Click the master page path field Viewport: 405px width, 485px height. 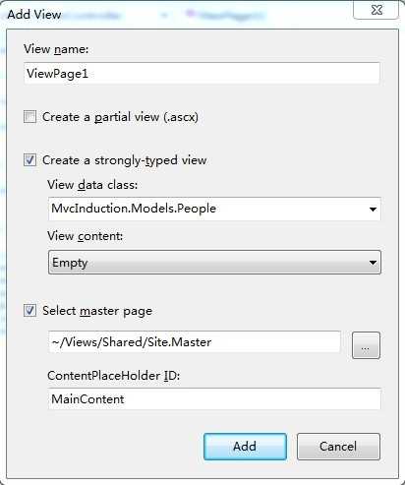tap(195, 342)
